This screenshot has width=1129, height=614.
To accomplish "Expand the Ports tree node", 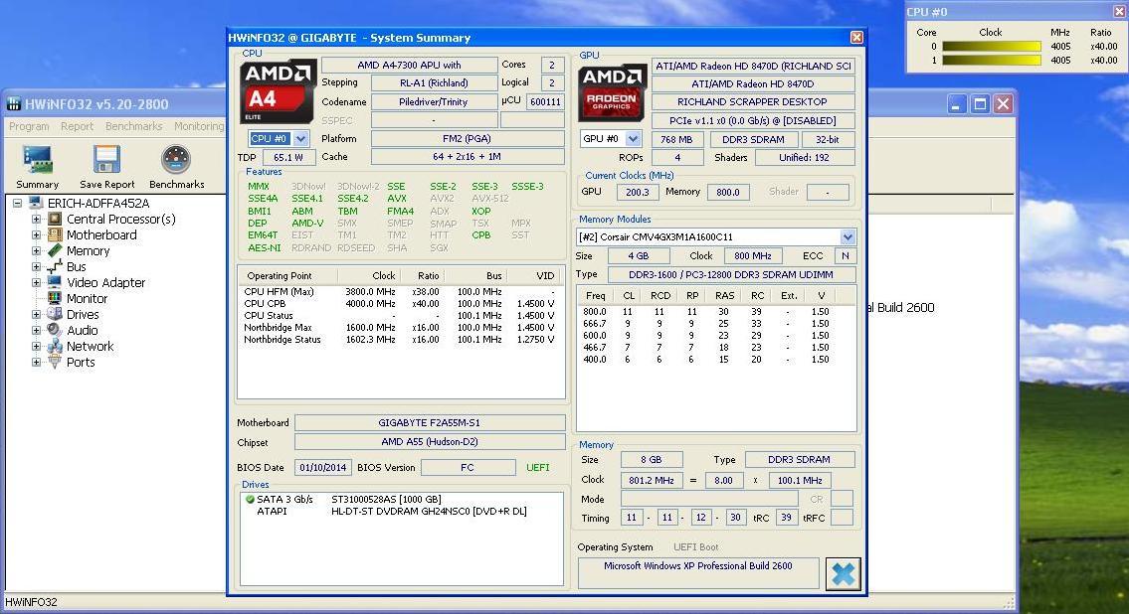I will click(36, 362).
